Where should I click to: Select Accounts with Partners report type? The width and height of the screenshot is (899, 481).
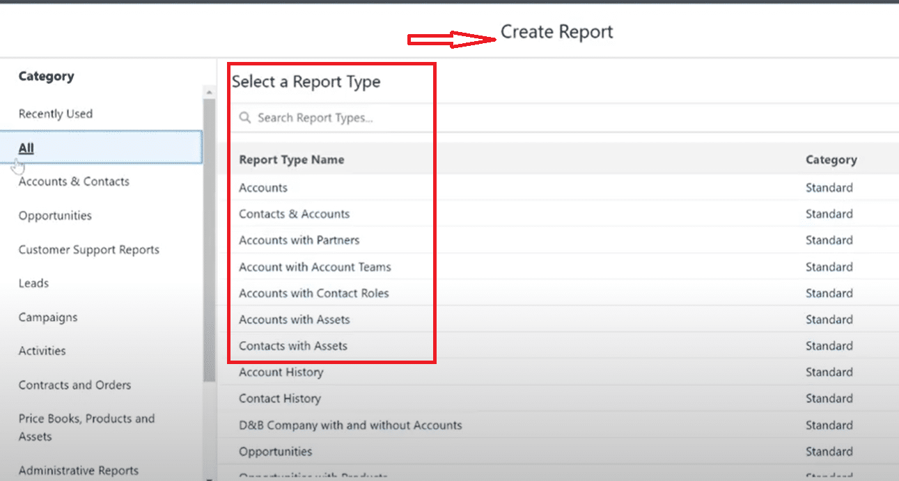coord(299,240)
